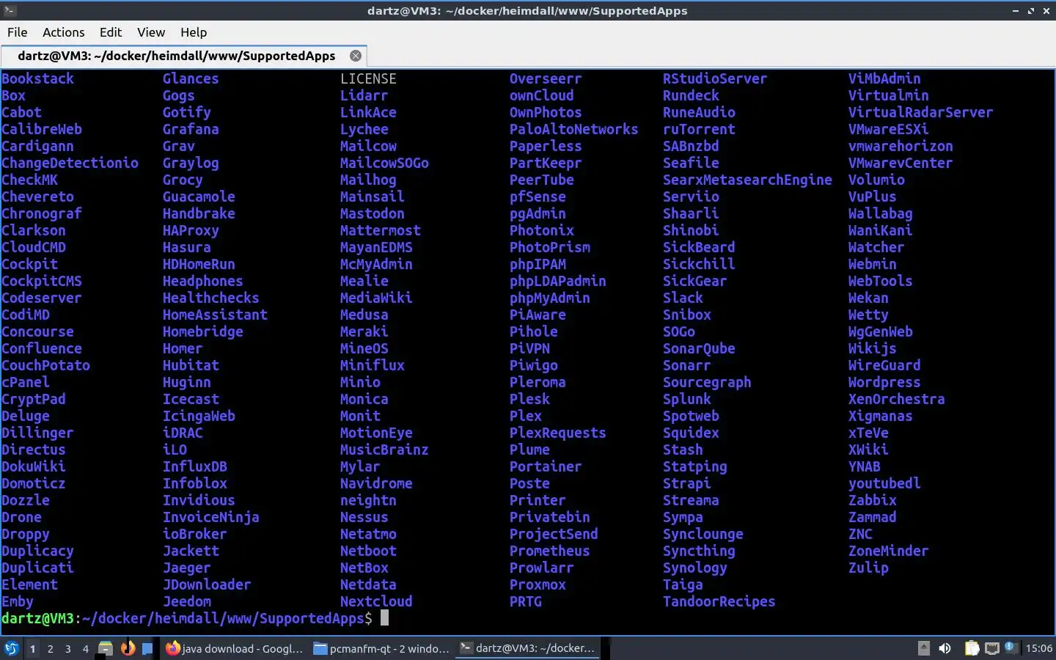The image size is (1056, 660).
Task: Click the 'RStudioServer' directory entry
Action: coord(715,78)
